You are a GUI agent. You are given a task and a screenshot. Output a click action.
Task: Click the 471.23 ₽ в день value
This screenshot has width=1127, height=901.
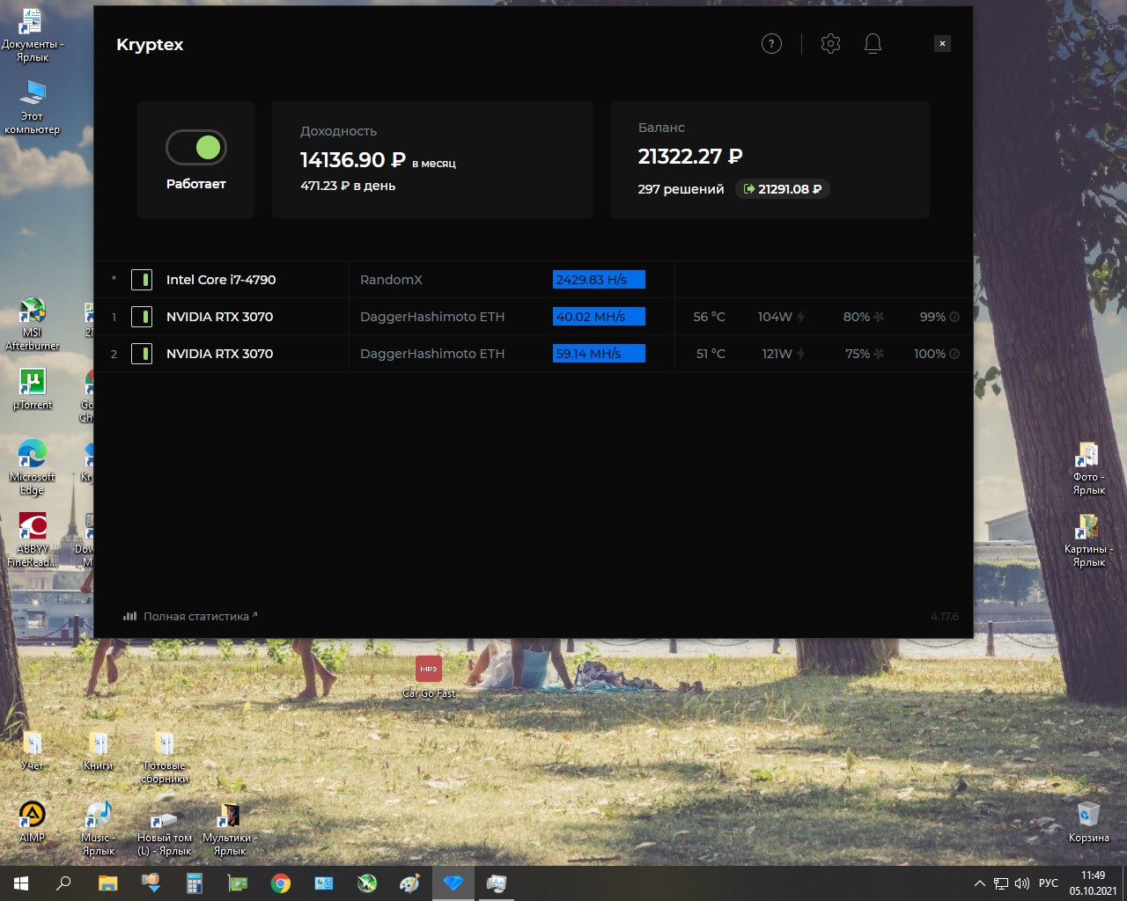(x=348, y=186)
